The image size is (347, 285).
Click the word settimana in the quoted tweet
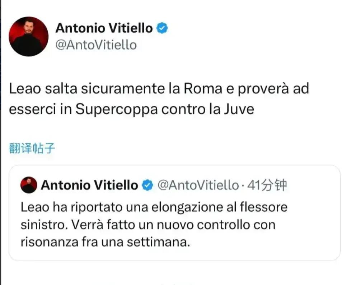coord(159,242)
